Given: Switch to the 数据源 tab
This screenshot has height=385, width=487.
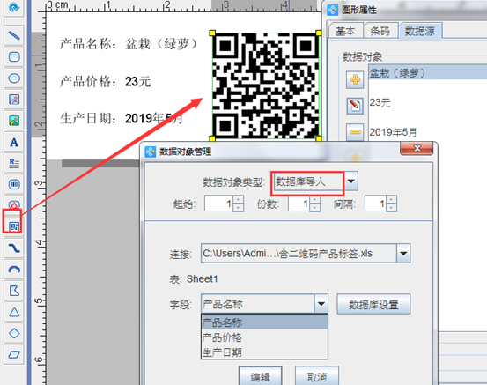Looking at the screenshot, I should coord(420,31).
